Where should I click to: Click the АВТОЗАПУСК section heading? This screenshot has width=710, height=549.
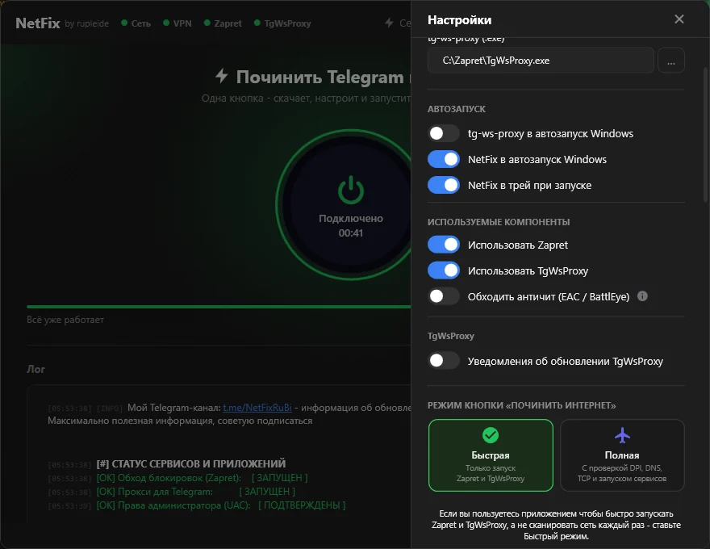tap(457, 109)
